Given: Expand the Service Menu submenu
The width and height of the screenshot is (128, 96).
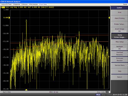Looking at the screenshot, I should [x=120, y=65].
